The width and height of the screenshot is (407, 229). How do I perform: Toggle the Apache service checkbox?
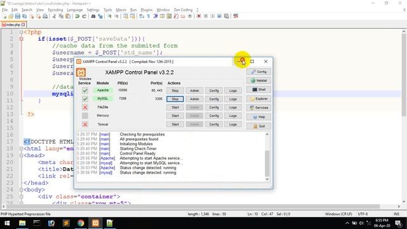point(85,90)
